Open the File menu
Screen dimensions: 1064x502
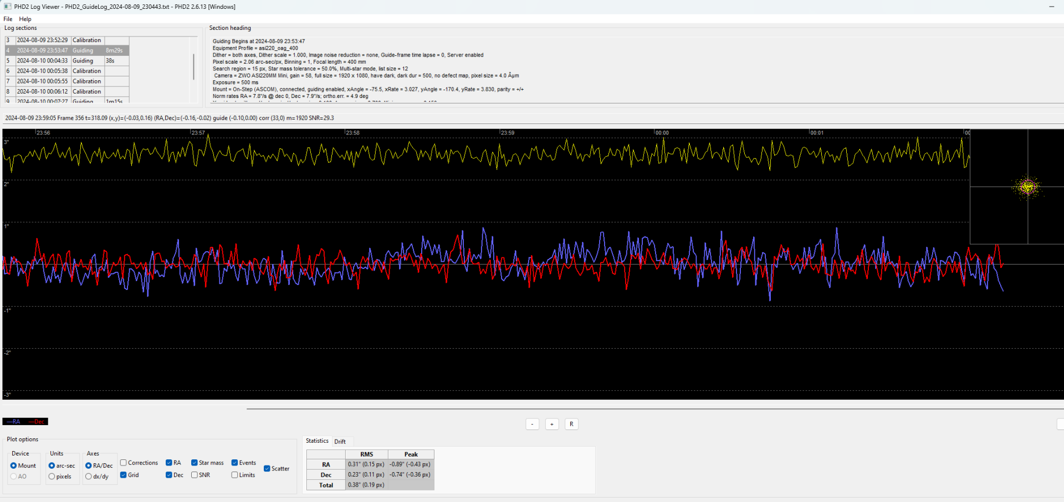(x=8, y=19)
